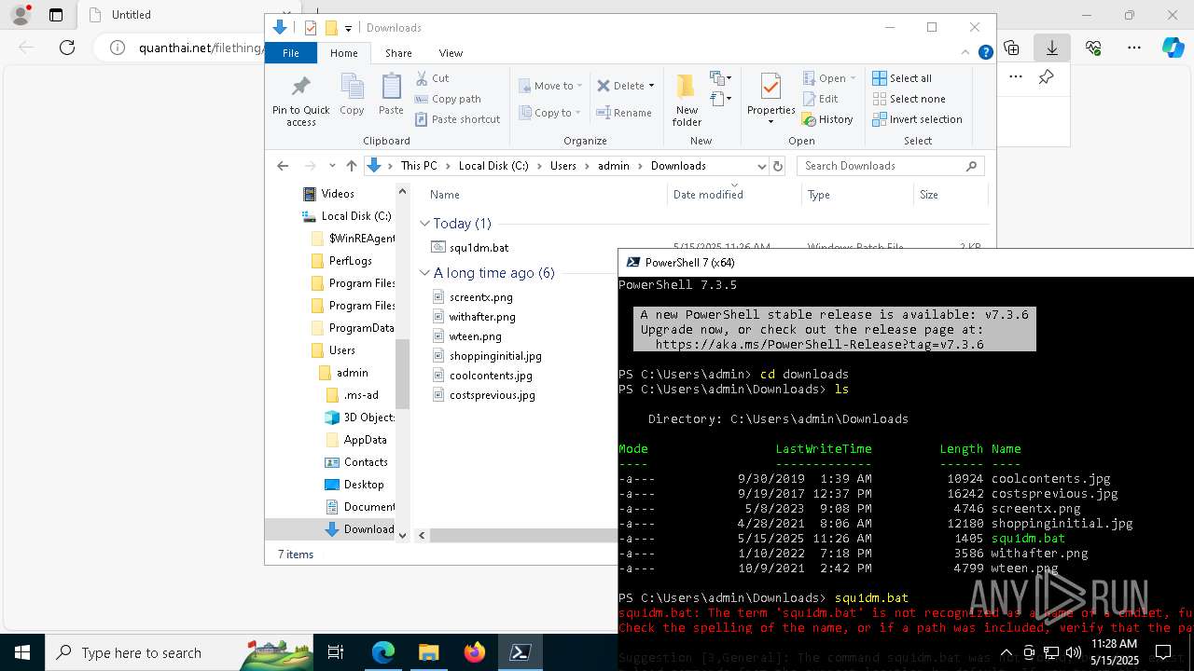Image resolution: width=1194 pixels, height=671 pixels.
Task: Click the Delete button
Action: click(x=620, y=86)
